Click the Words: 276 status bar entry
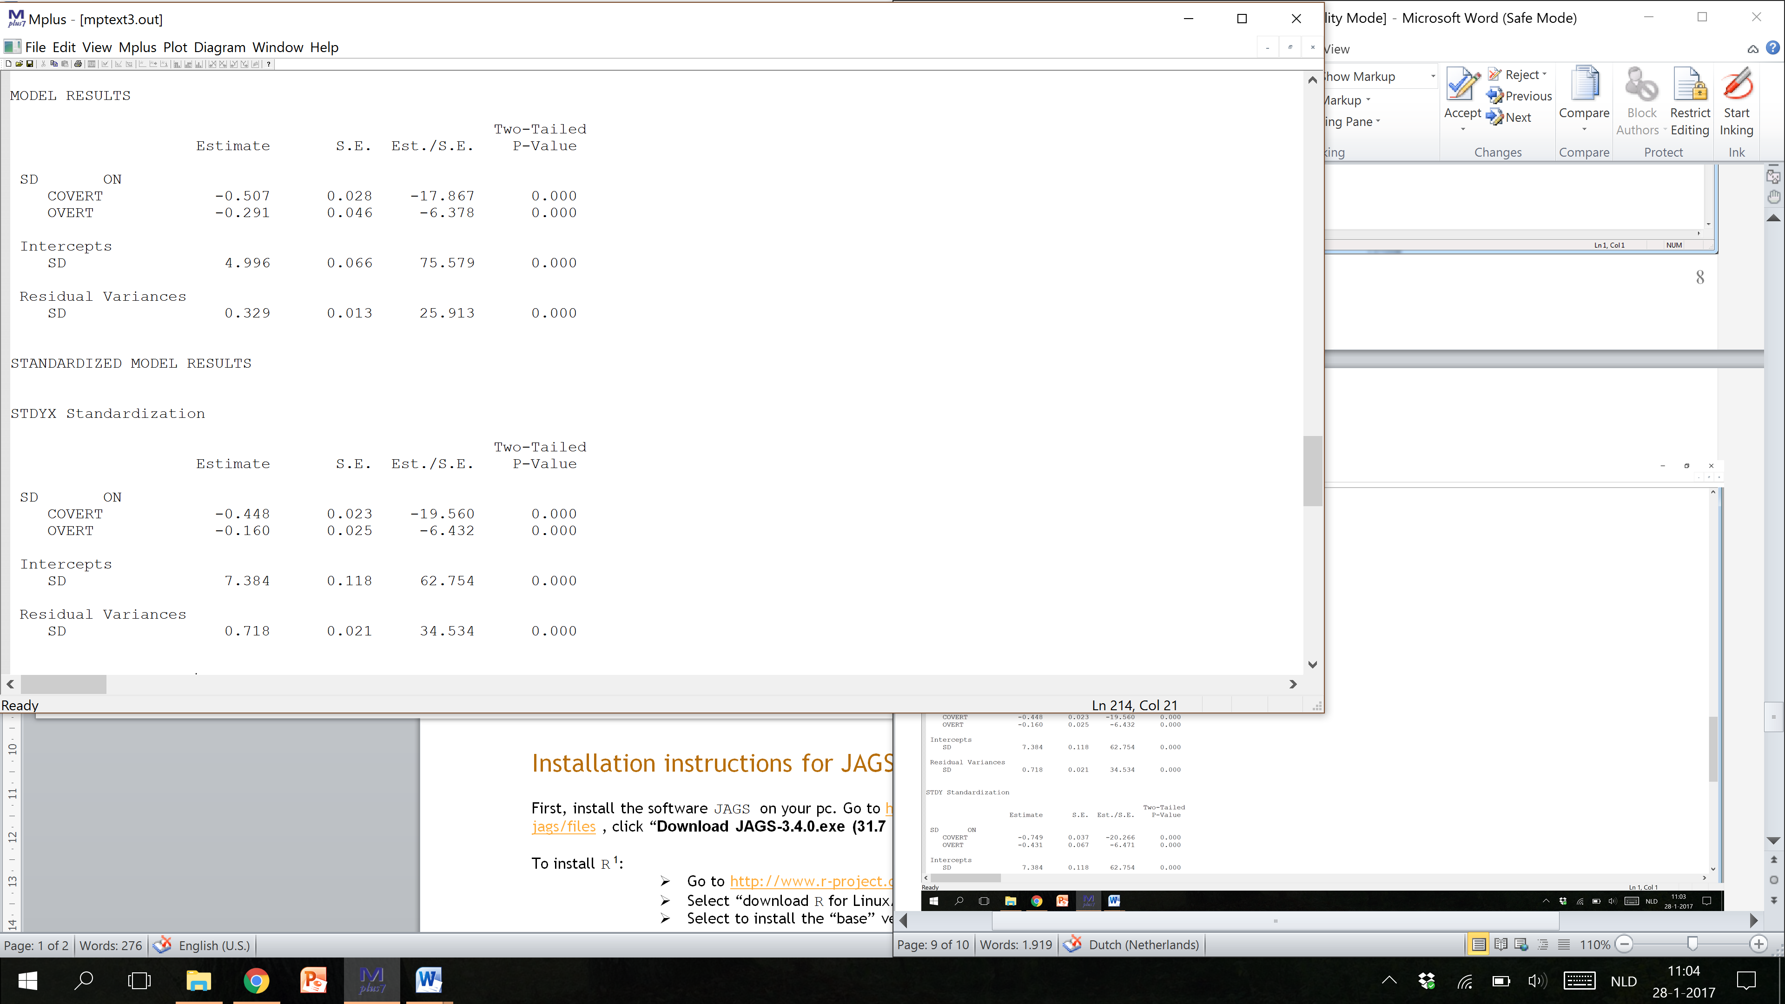The width and height of the screenshot is (1785, 1004). tap(111, 945)
